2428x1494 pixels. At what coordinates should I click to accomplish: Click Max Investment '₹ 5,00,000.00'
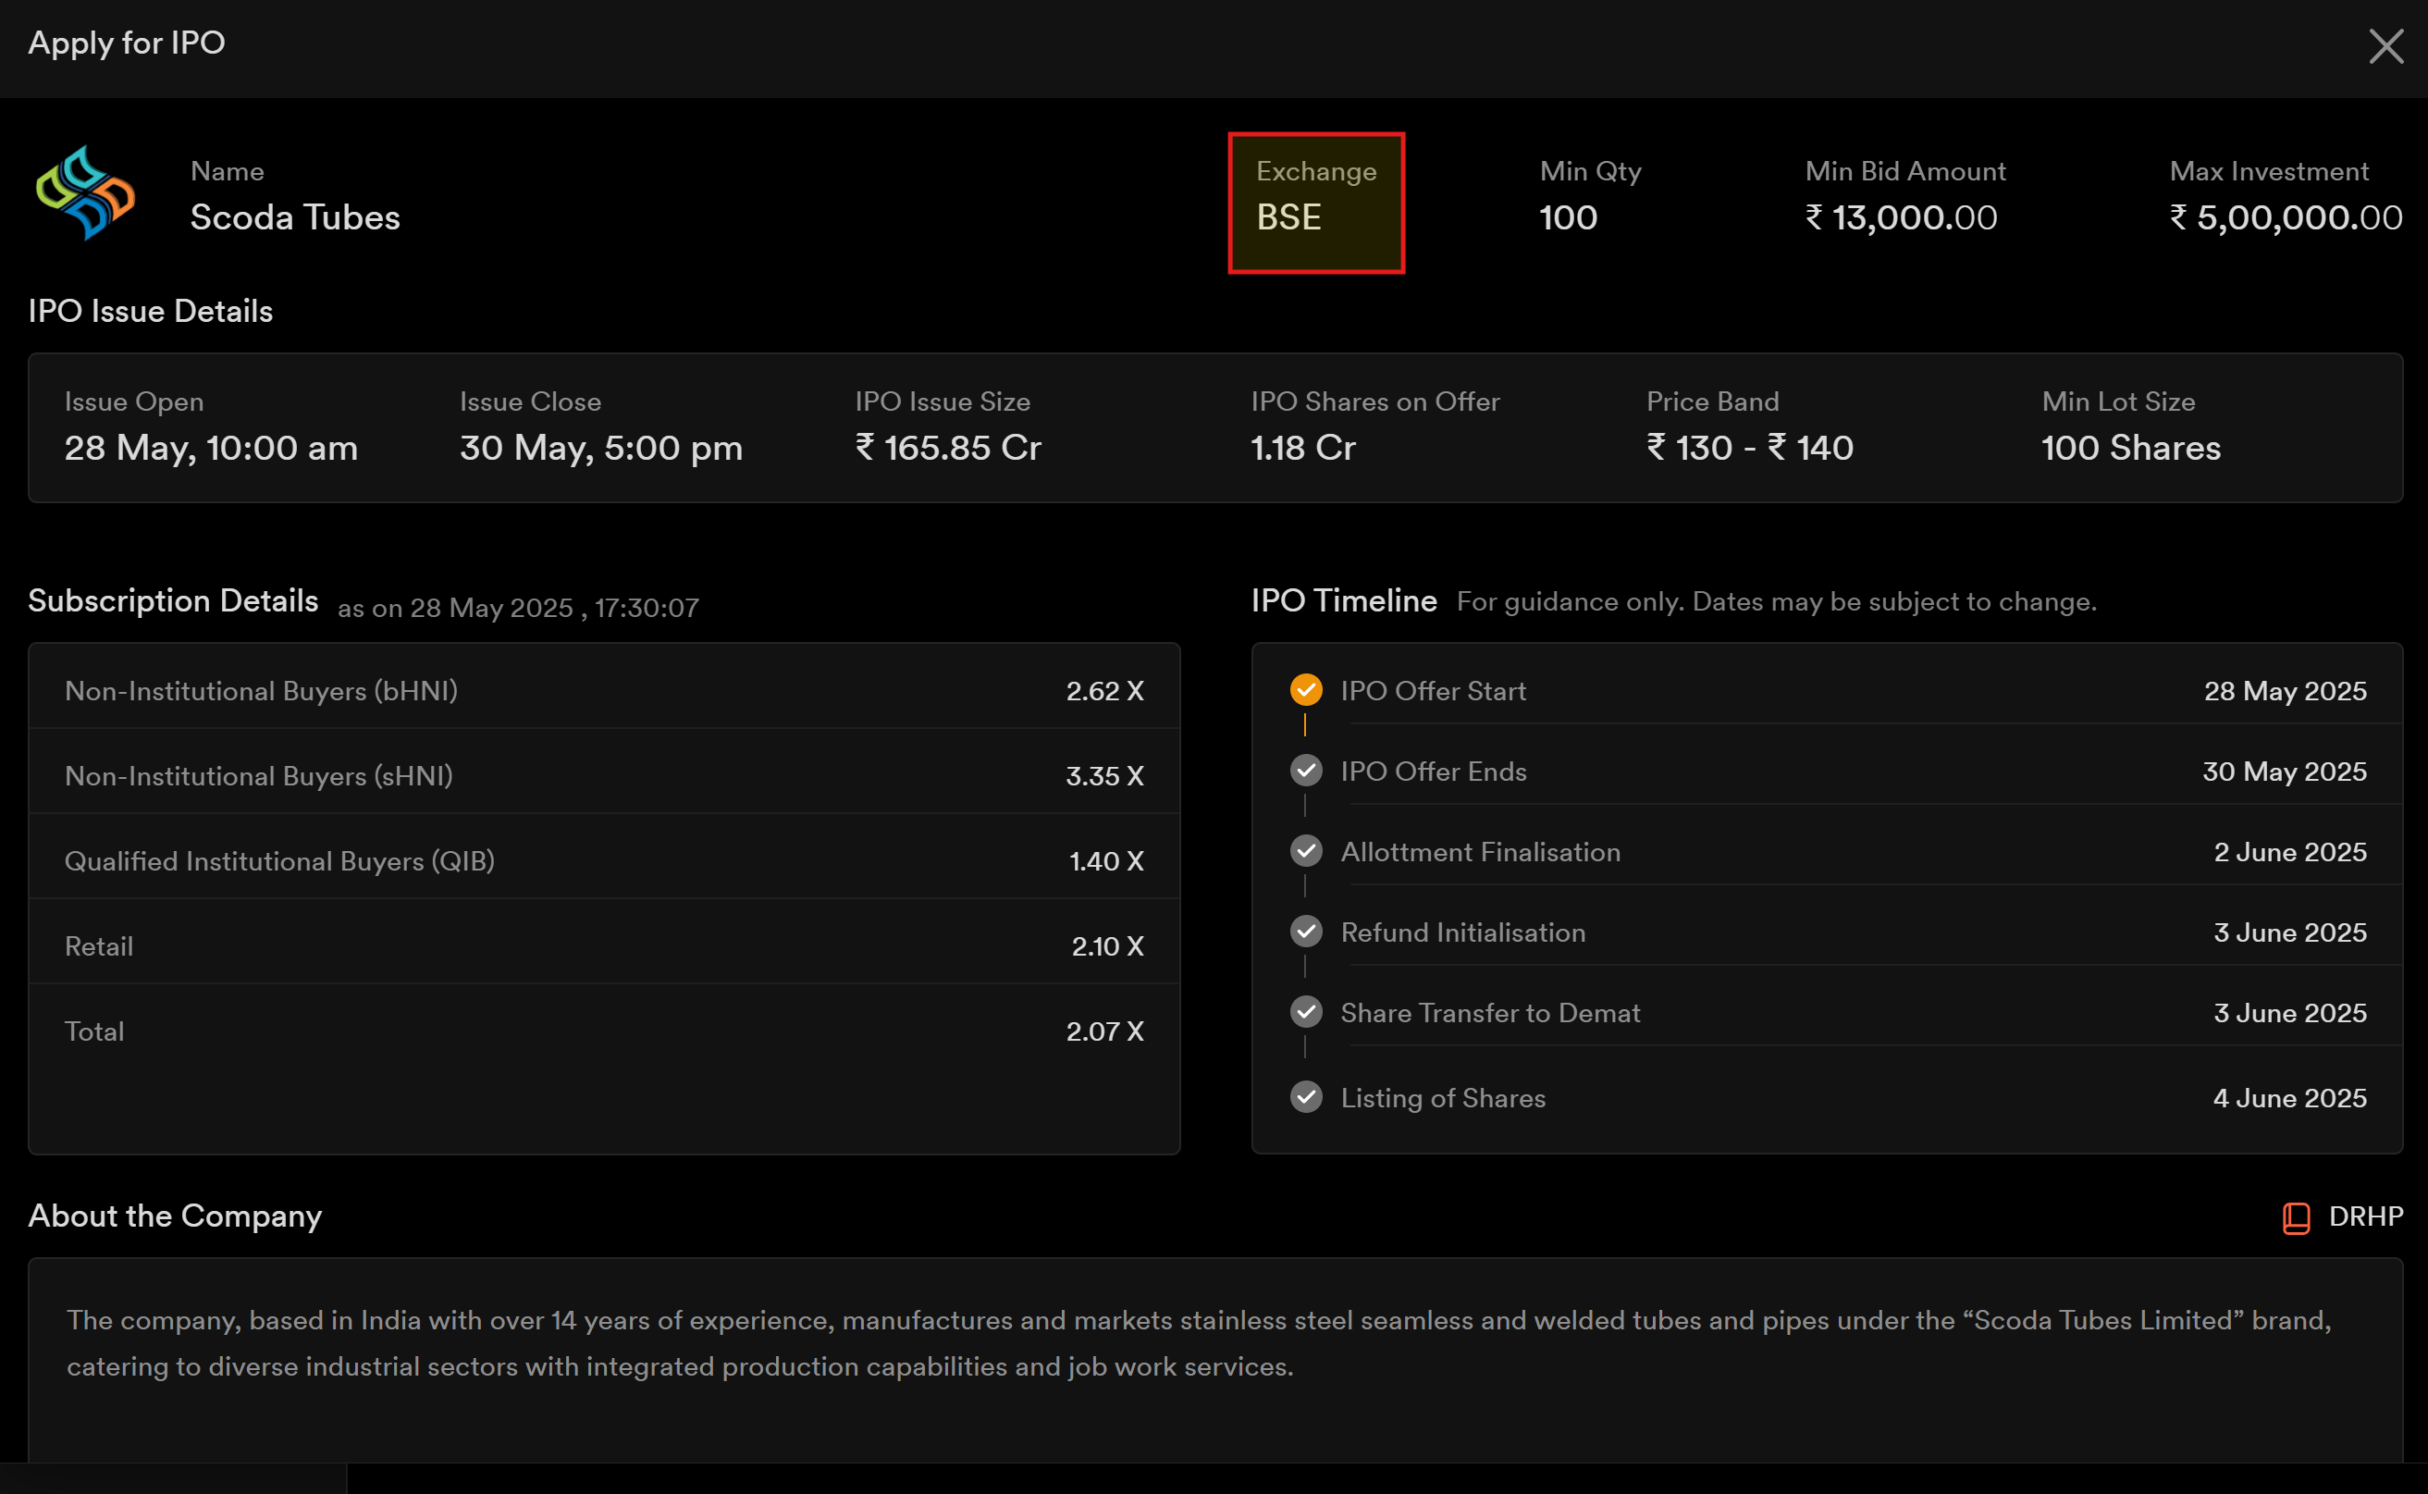[2286, 217]
